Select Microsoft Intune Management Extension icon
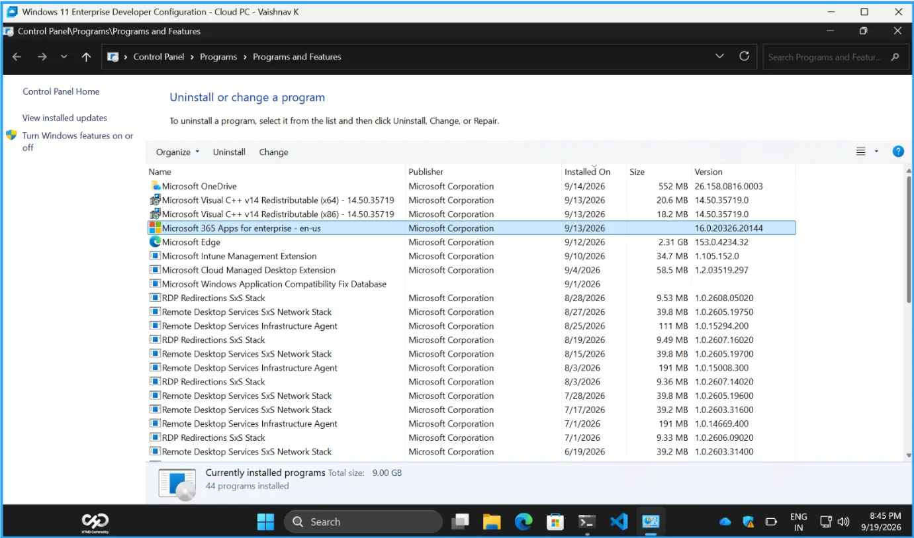The width and height of the screenshot is (914, 538). pos(156,256)
